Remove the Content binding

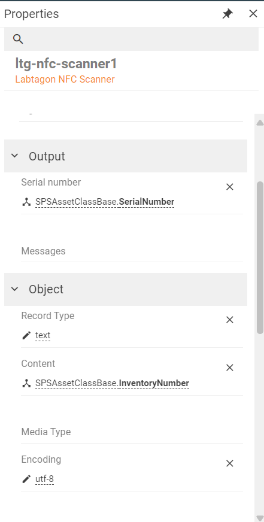pyautogui.click(x=230, y=368)
